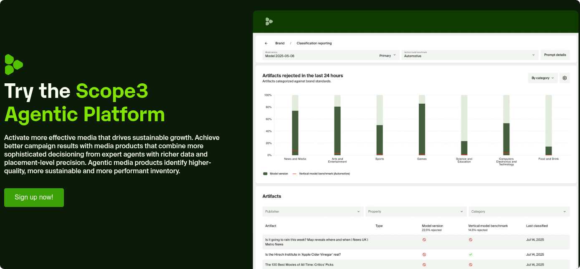Click the Artifacts rejected in the last 24 hours heading

303,76
